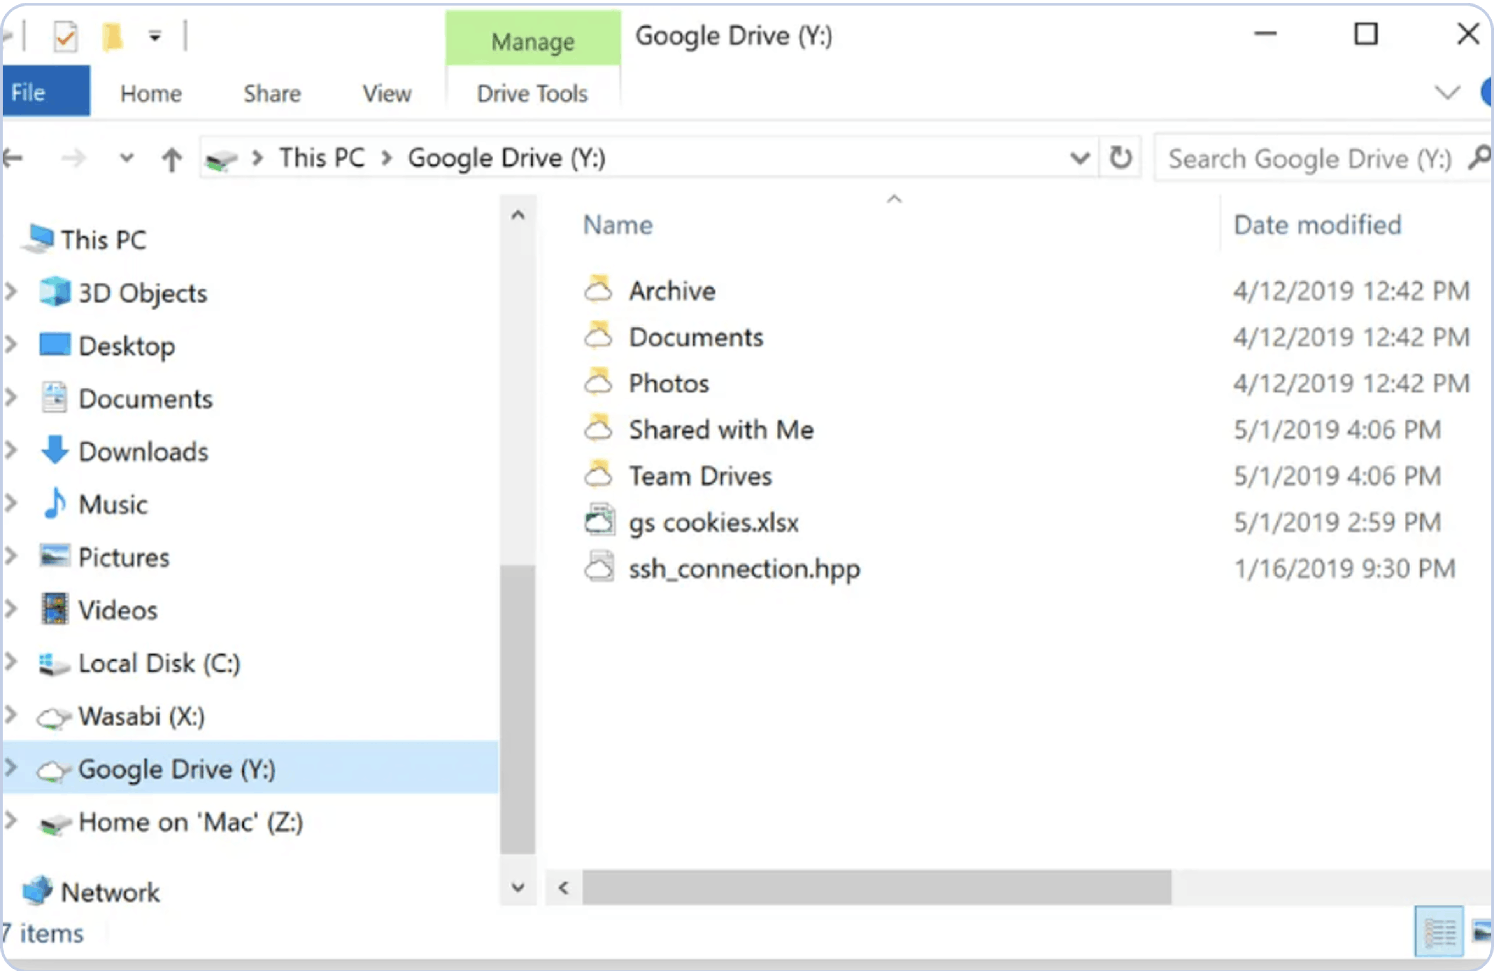Image resolution: width=1494 pixels, height=971 pixels.
Task: Select the Manage contextual tab
Action: [533, 39]
